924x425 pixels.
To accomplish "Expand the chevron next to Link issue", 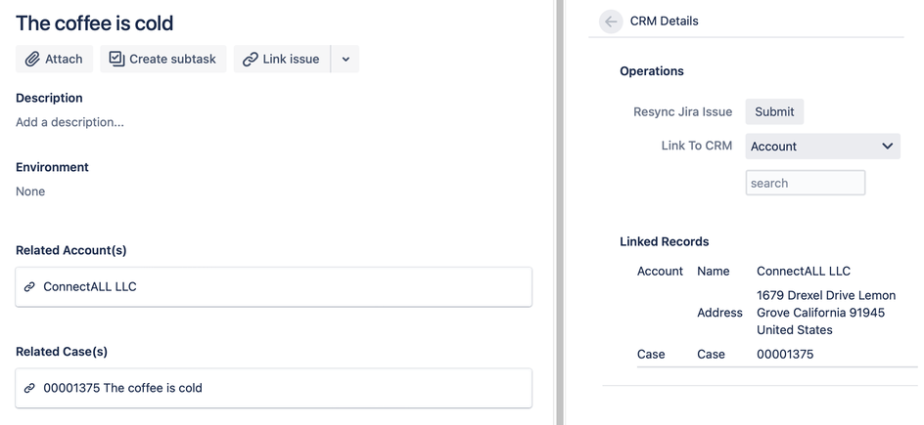I will pyautogui.click(x=346, y=59).
